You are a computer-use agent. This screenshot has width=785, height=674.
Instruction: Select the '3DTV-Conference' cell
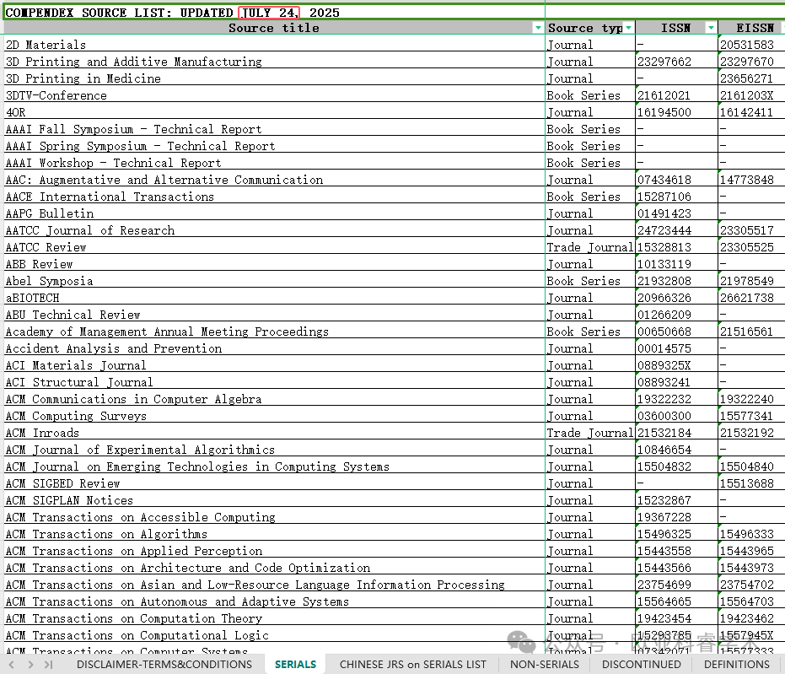(x=274, y=95)
